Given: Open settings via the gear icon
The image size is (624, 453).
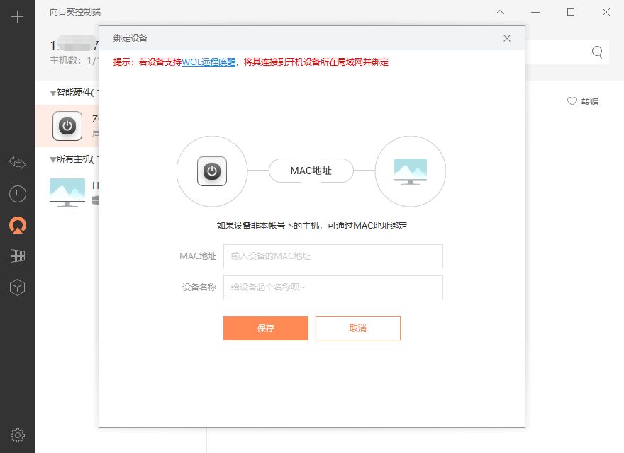Looking at the screenshot, I should 18,435.
